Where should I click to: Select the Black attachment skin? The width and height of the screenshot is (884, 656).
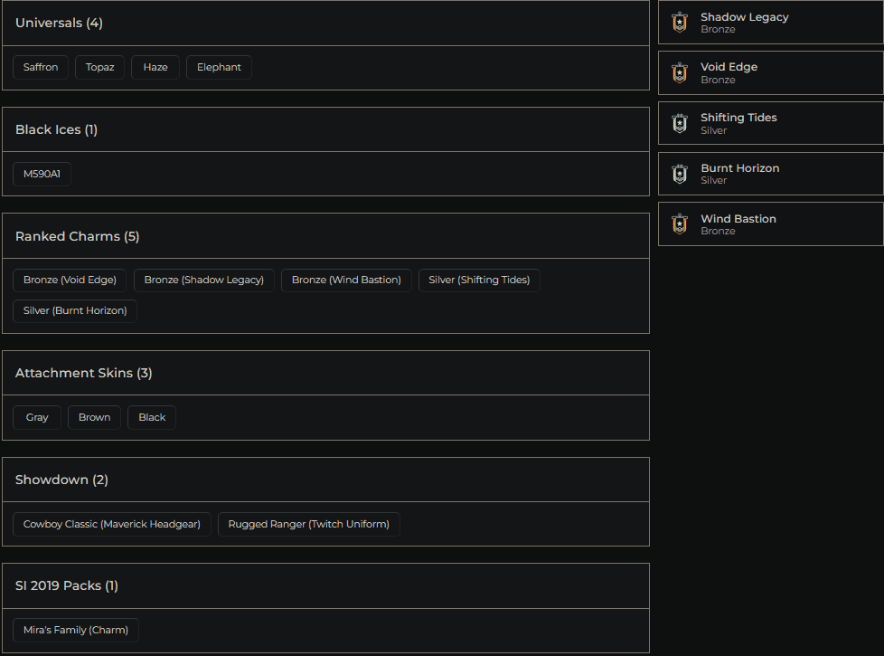coord(151,417)
